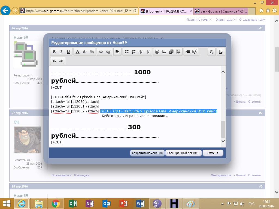The height and width of the screenshot is (209, 279).
Task: Open the text alignment options
Action: (x=117, y=52)
